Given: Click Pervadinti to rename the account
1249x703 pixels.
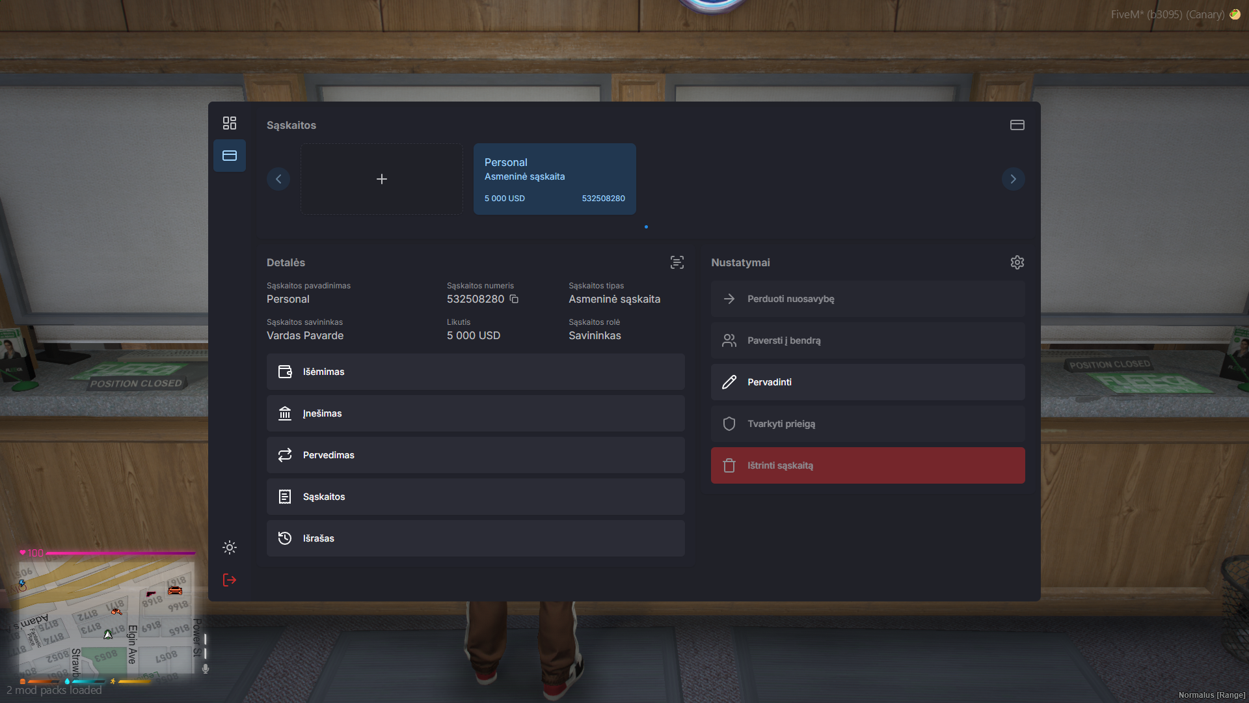Looking at the screenshot, I should coord(867,382).
